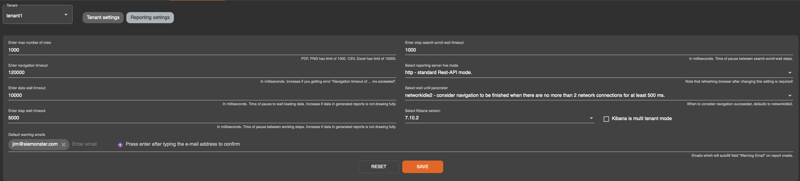Select the step wait timeout input
Image resolution: width=800 pixels, height=181 pixels.
[202, 118]
